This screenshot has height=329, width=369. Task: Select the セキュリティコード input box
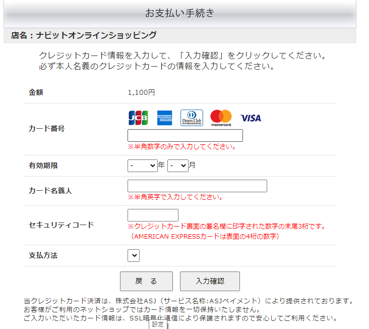pyautogui.click(x=153, y=215)
